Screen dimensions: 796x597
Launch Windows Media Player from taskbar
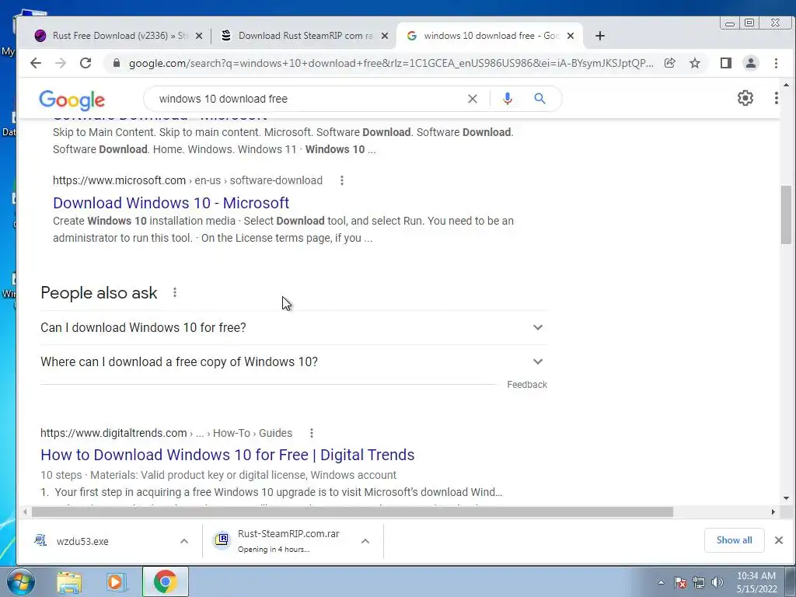[x=117, y=581]
